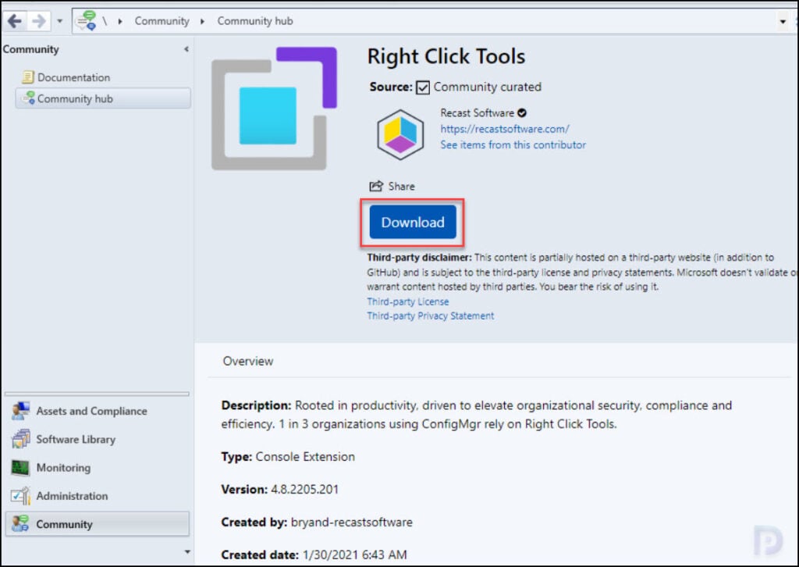This screenshot has height=567, width=799.
Task: Click the Community icon in the address bar
Action: click(86, 21)
